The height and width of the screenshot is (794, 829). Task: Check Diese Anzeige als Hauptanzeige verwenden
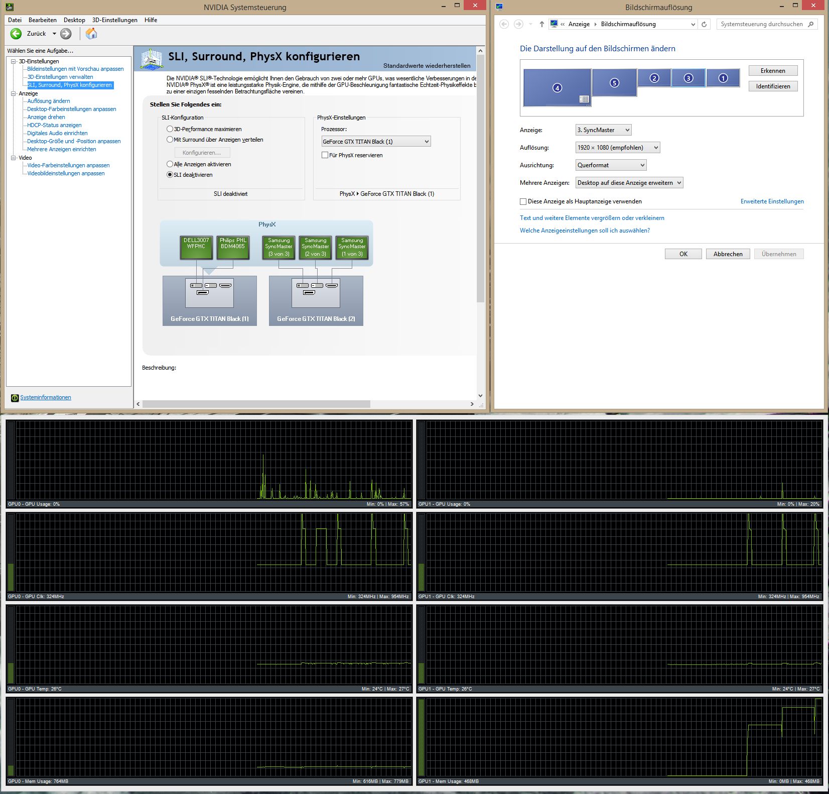[x=523, y=201]
